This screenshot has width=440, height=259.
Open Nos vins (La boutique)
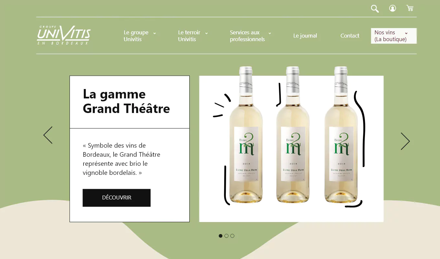coord(390,36)
